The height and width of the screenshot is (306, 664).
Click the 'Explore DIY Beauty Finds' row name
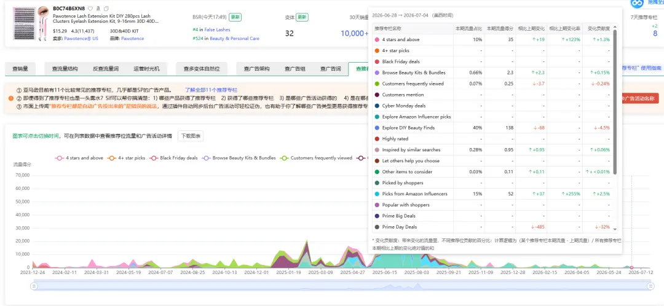tap(408, 128)
